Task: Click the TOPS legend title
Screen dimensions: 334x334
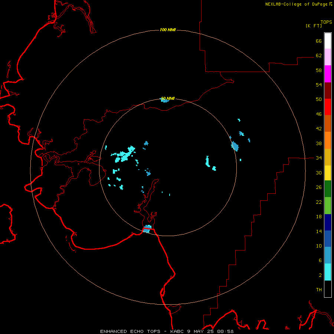Action: click(x=326, y=22)
